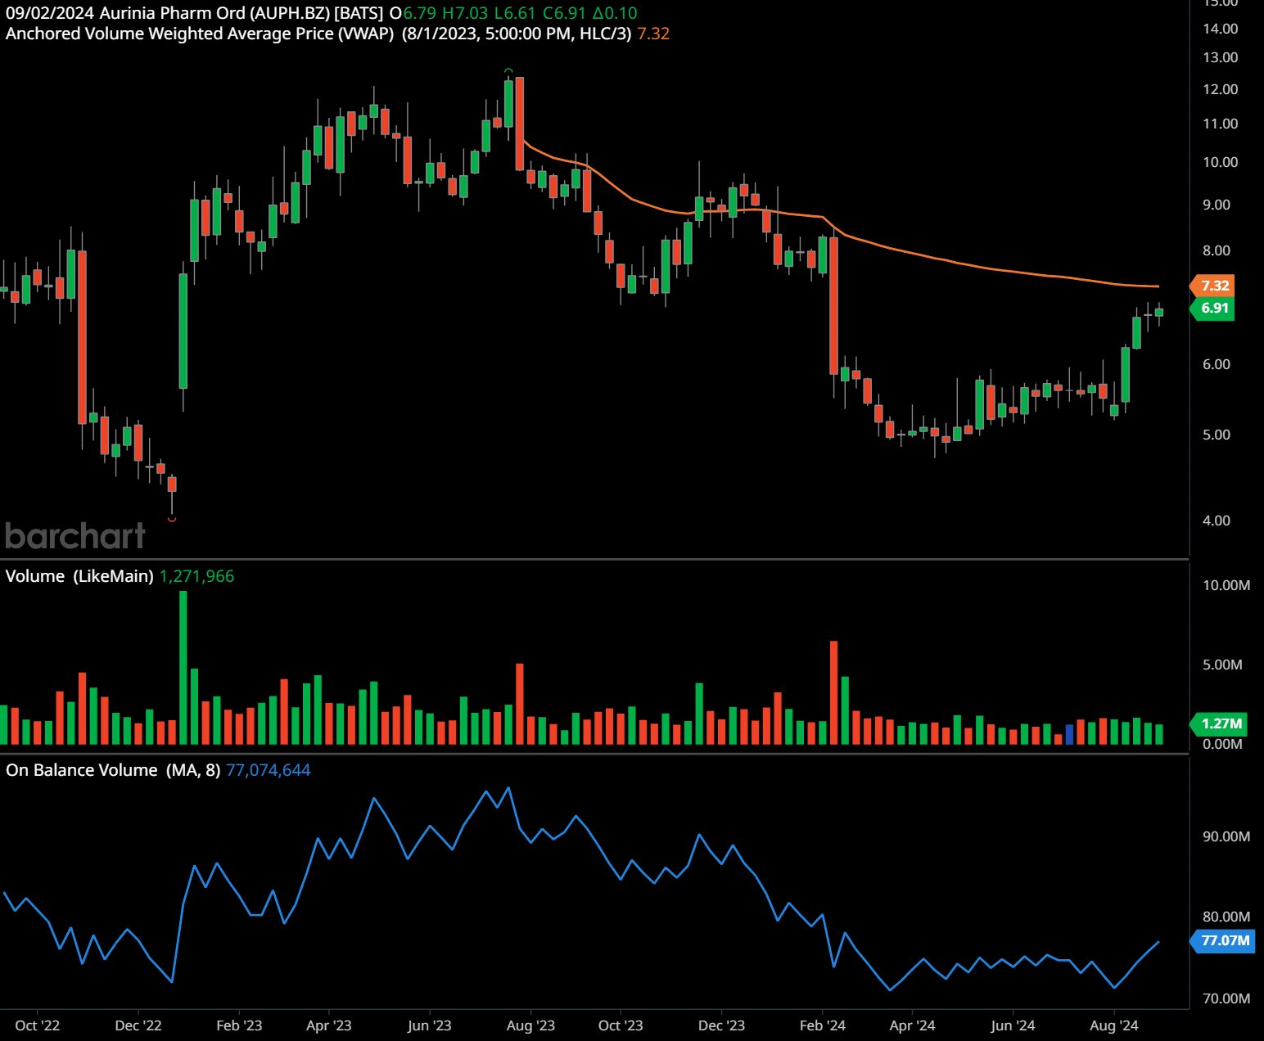Click the 11.00 price axis label
The image size is (1264, 1041).
click(1220, 124)
